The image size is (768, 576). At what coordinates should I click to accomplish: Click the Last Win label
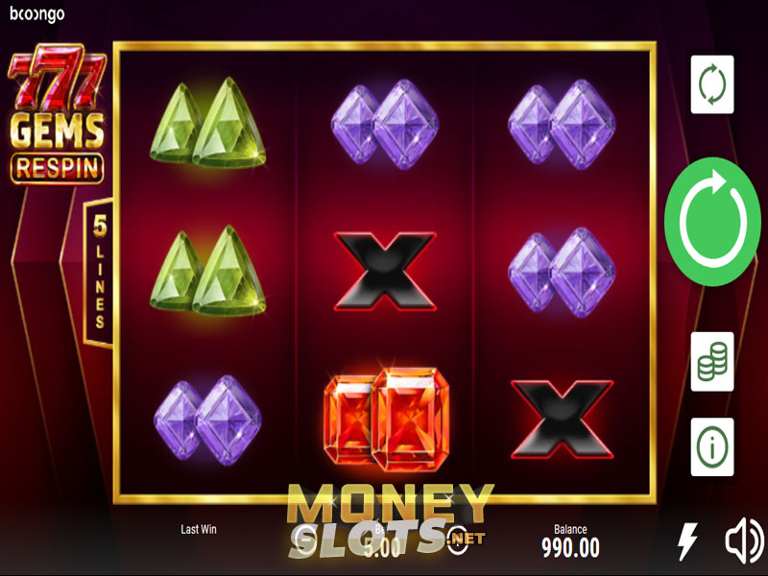[199, 529]
